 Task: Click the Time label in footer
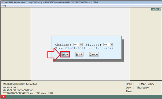tap(130, 91)
